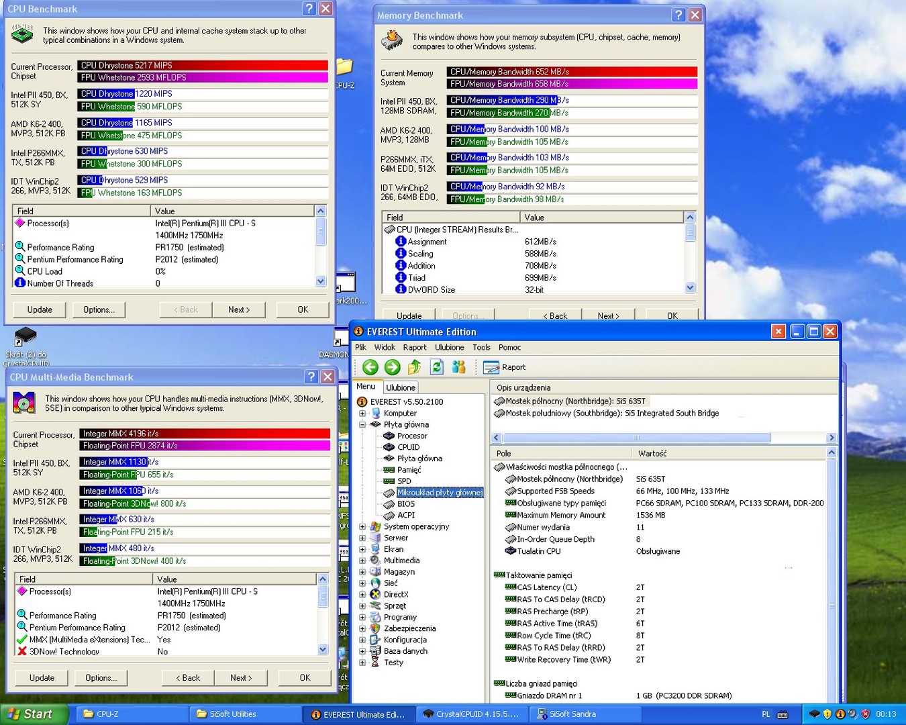Click the Start button on taskbar
Screen dimensions: 906x725
(x=34, y=714)
